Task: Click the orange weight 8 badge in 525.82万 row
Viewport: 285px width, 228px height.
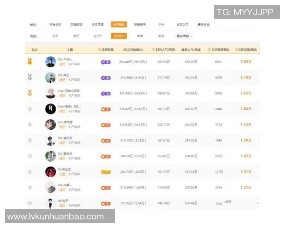Action: [105, 109]
